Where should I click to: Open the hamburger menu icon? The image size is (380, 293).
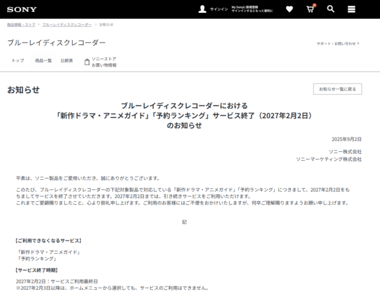[351, 9]
